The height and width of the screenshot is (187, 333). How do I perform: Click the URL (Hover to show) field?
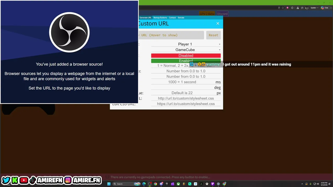coord(171,35)
